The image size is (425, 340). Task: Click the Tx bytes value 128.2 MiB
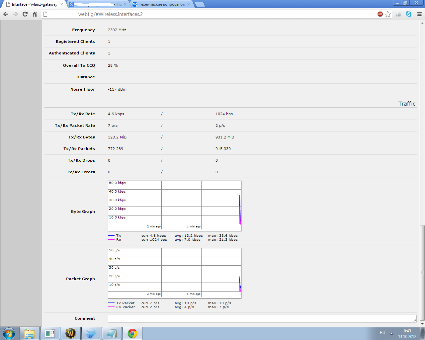(x=117, y=137)
